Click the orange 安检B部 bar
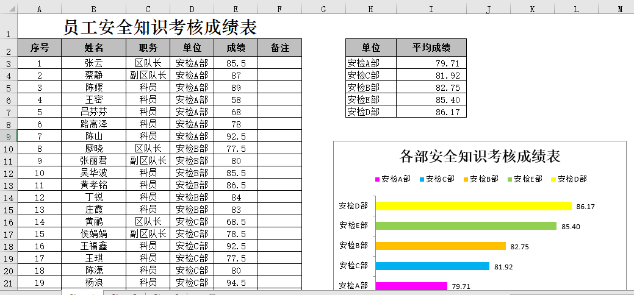Image resolution: width=634 pixels, height=295 pixels. click(x=441, y=246)
